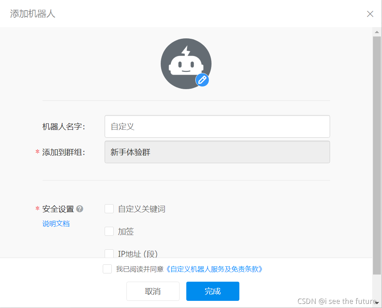The height and width of the screenshot is (308, 382).
Task: Click the 安全设置 label
Action: [x=58, y=209]
